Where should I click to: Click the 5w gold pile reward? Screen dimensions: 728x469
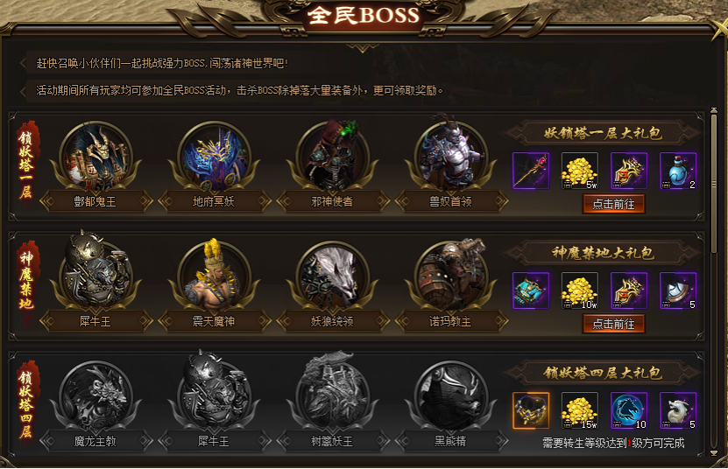580,171
